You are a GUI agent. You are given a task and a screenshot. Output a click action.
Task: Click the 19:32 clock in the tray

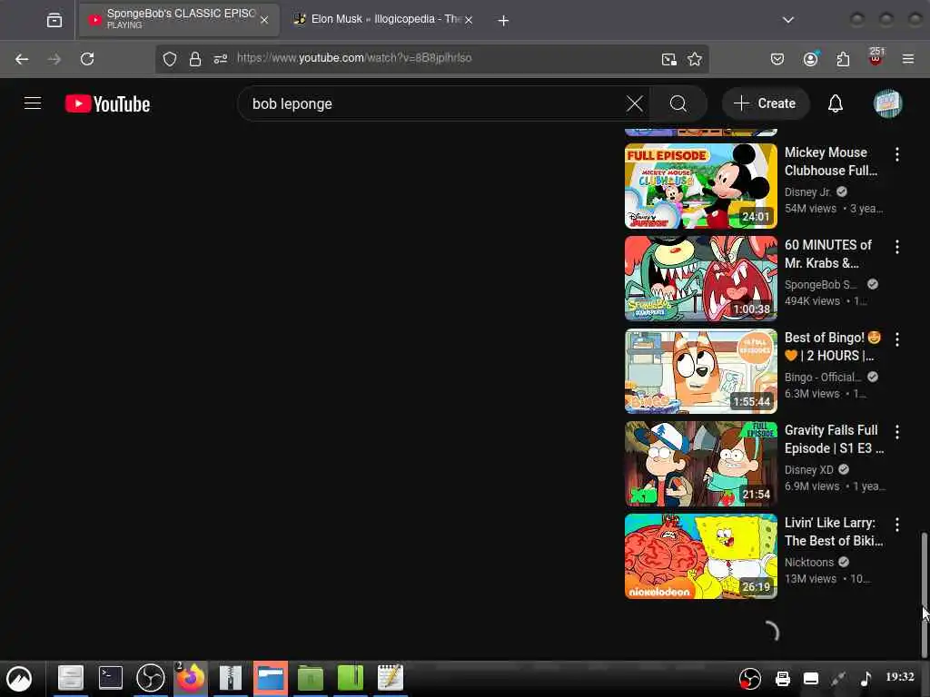tap(900, 677)
